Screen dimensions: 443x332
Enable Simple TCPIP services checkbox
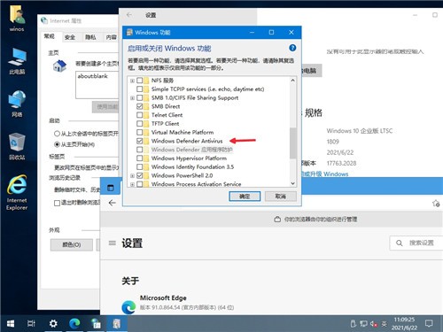click(x=140, y=89)
